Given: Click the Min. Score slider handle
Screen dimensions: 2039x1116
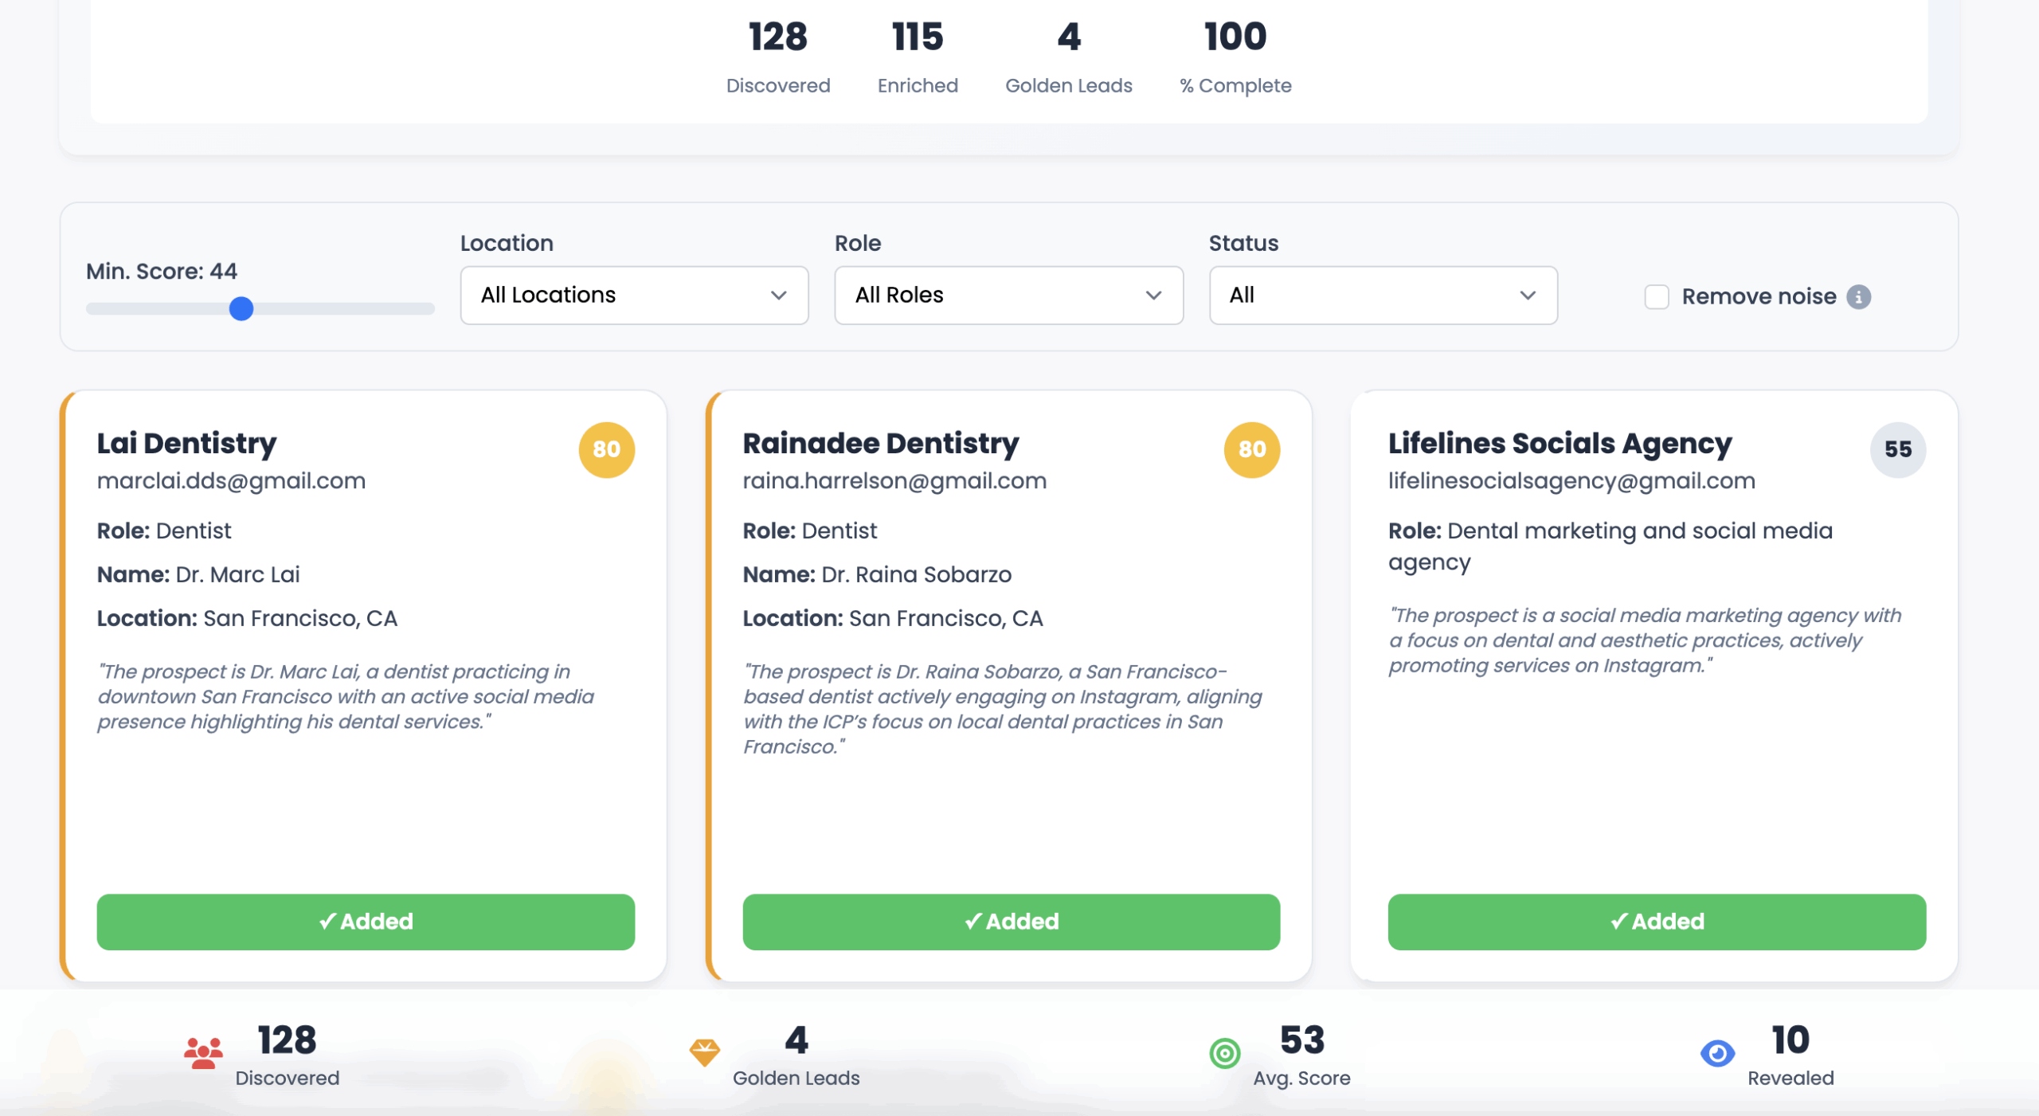Looking at the screenshot, I should (x=241, y=308).
